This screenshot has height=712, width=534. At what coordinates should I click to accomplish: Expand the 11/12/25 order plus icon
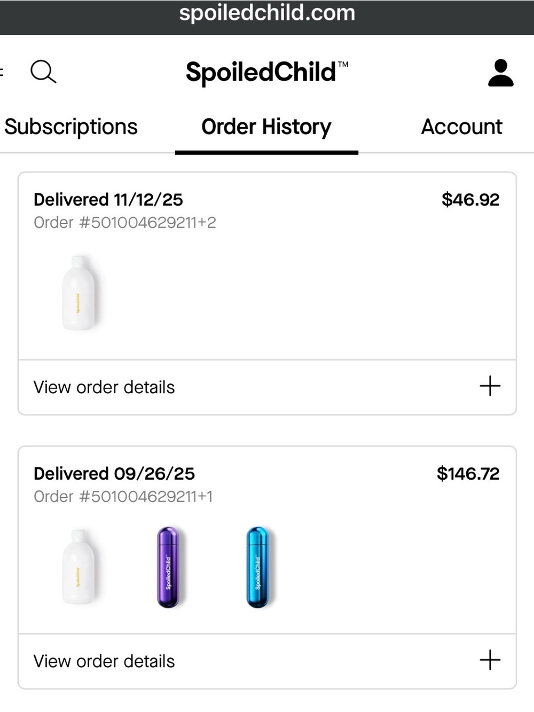coord(490,386)
